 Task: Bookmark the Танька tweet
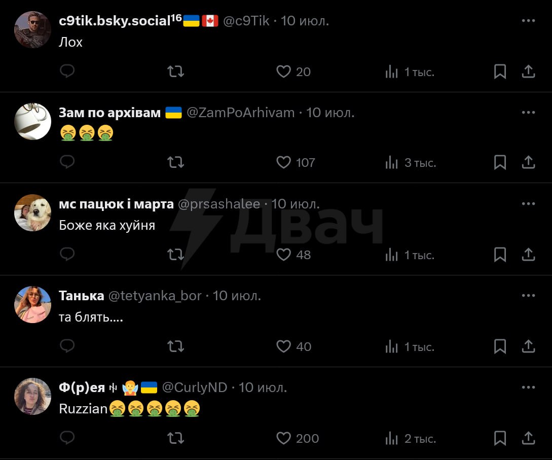(x=500, y=346)
